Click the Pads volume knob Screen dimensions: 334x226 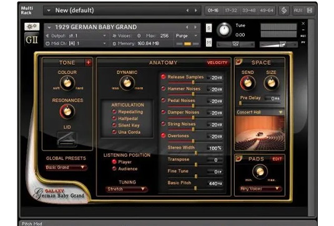tap(260, 171)
